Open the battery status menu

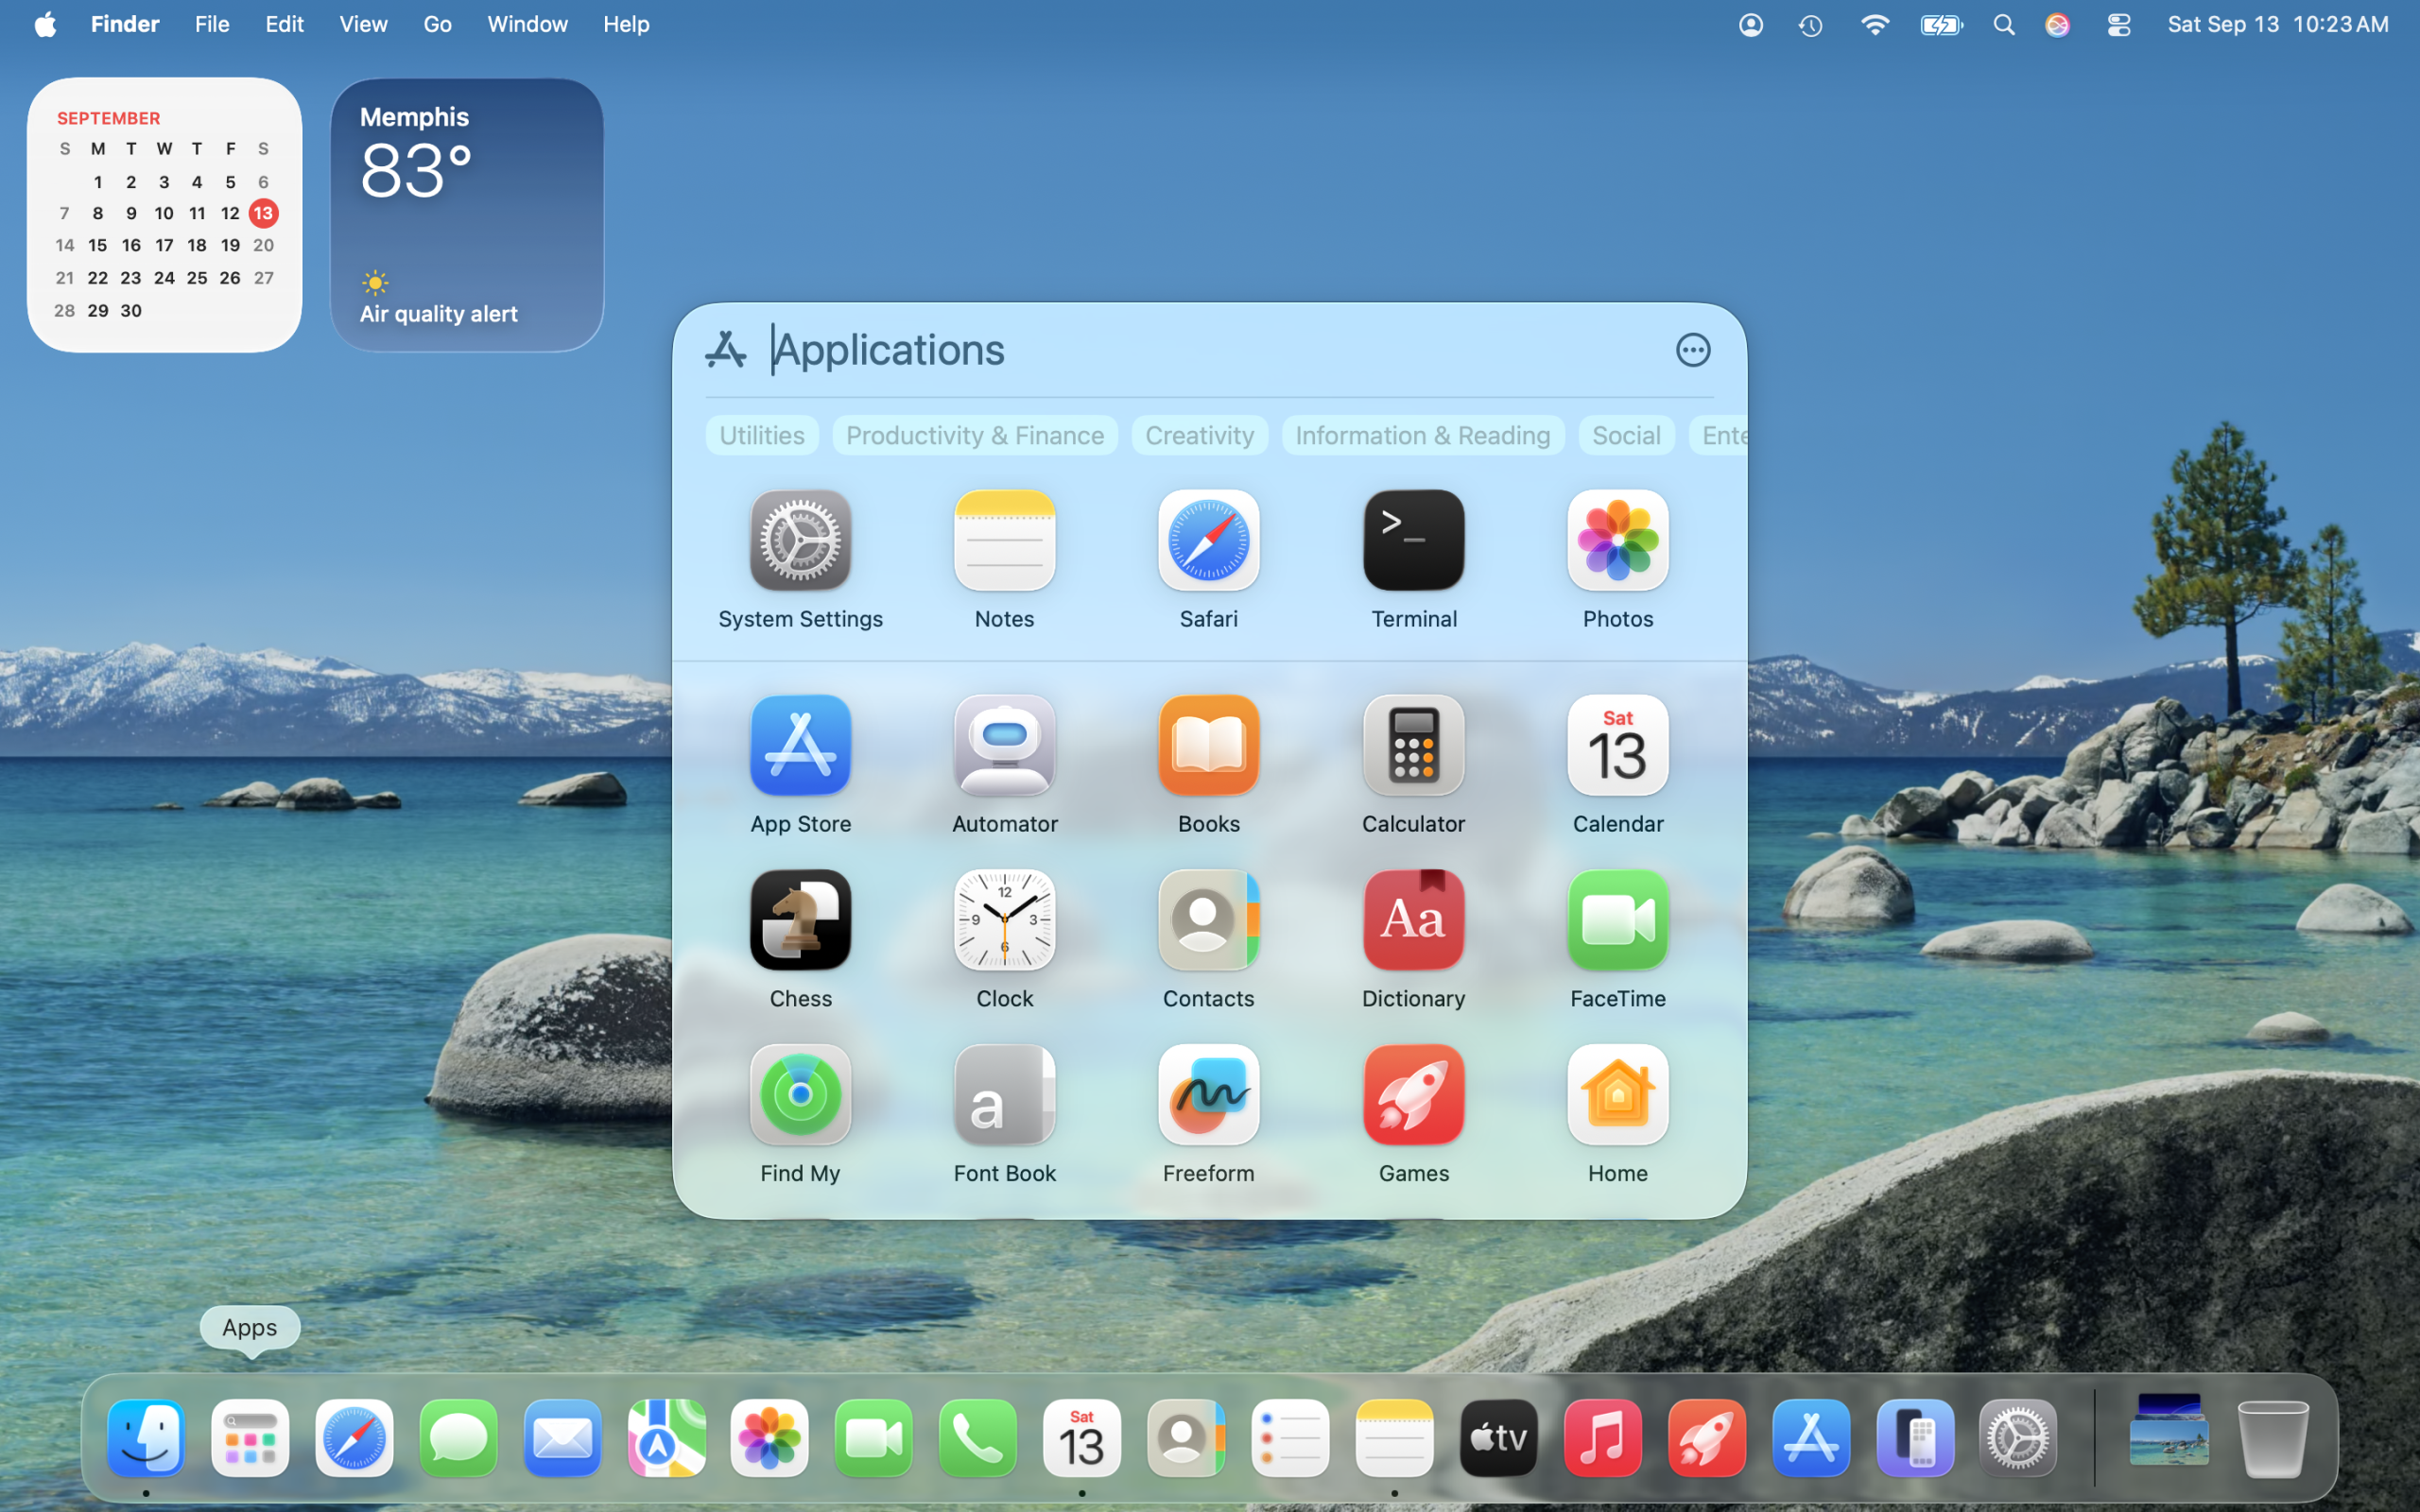click(1940, 25)
